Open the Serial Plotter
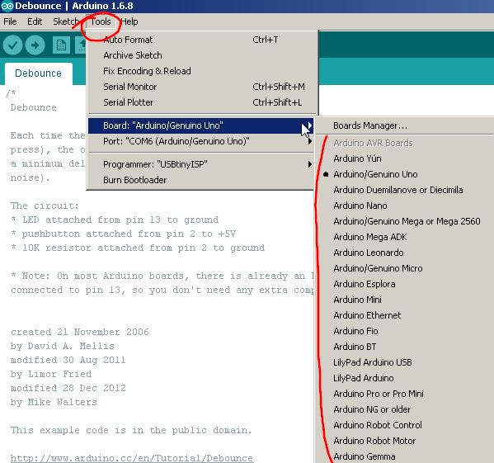 click(201, 102)
